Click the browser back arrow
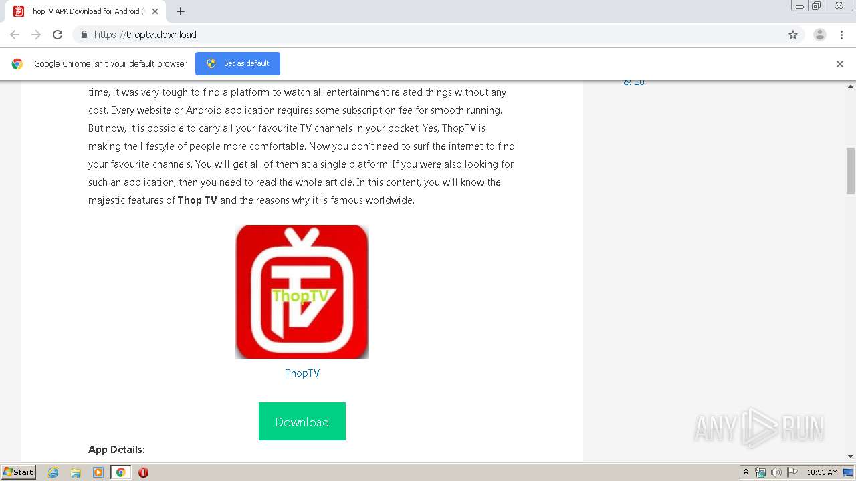The height and width of the screenshot is (481, 856). [x=15, y=35]
